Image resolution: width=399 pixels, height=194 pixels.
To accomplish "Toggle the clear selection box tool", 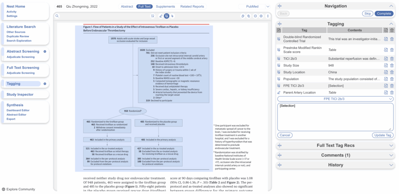I will click(153, 16).
